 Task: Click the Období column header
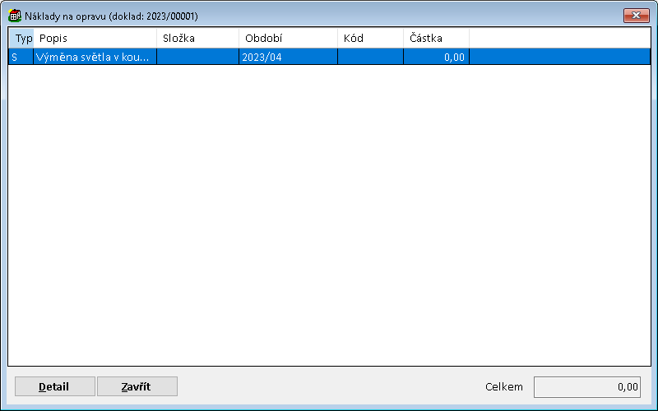coord(288,39)
